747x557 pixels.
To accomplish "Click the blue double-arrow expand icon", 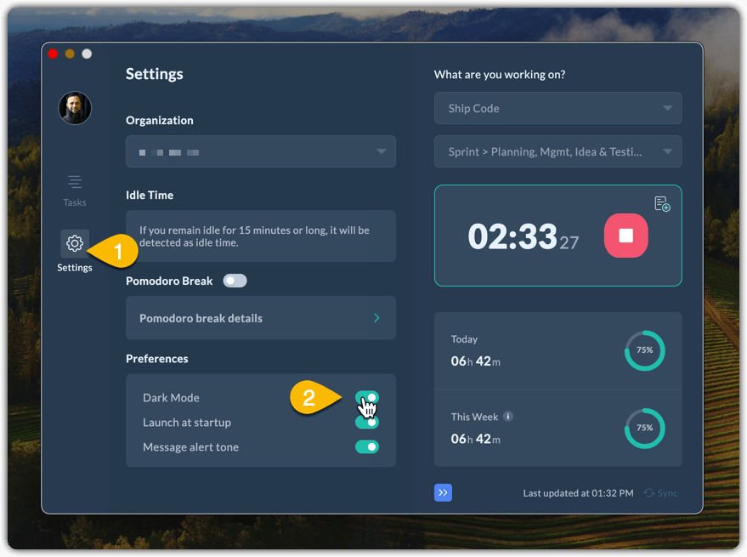I will (x=443, y=492).
